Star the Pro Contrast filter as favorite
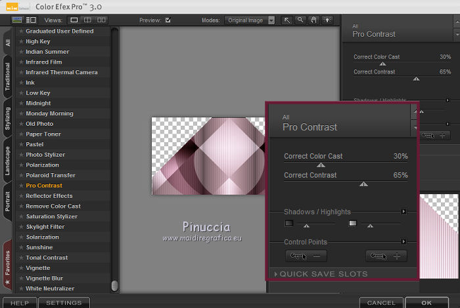The width and height of the screenshot is (460, 308). click(x=21, y=185)
